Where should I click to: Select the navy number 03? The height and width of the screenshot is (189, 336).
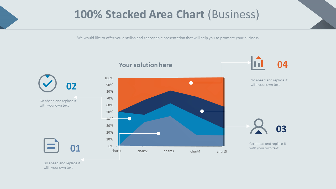pos(281,129)
